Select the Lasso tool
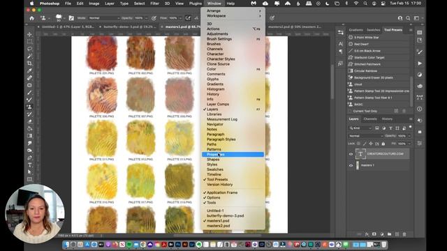 tap(29, 49)
